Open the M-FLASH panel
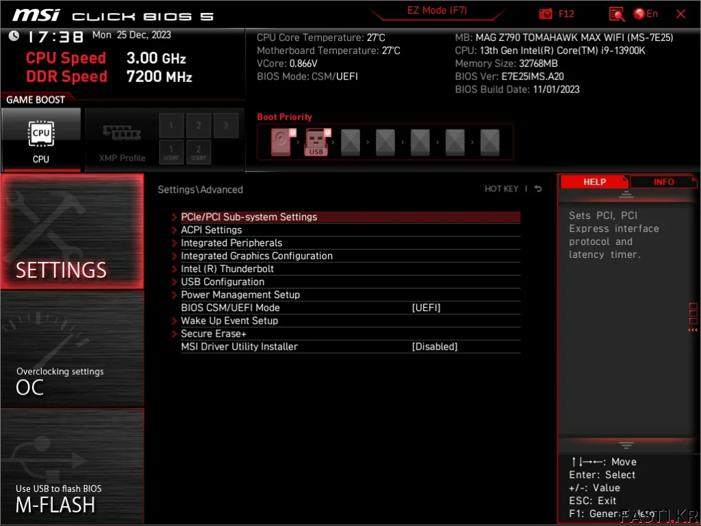The height and width of the screenshot is (526, 701). [x=72, y=466]
